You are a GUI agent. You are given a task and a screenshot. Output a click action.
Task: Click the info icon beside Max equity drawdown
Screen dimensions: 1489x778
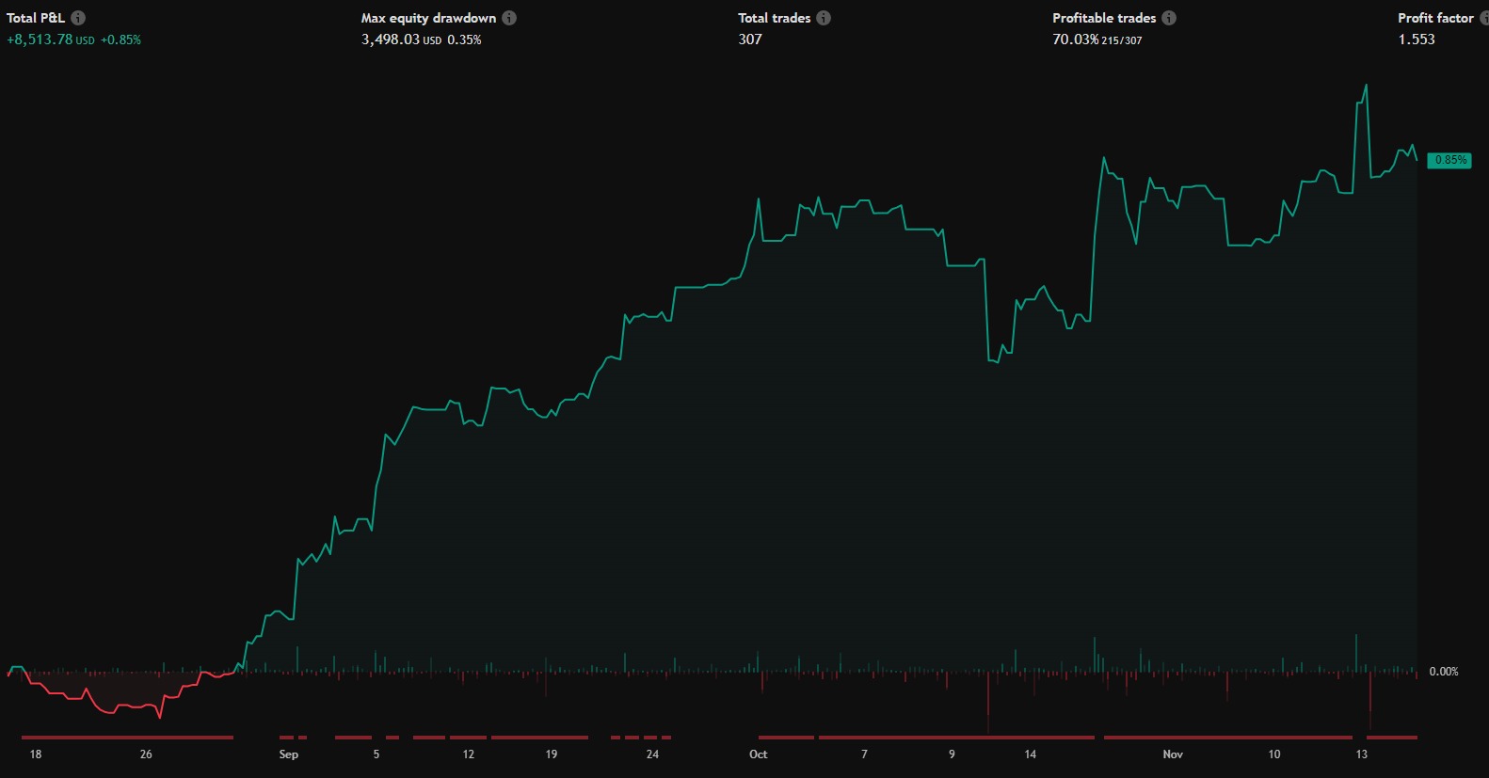509,18
